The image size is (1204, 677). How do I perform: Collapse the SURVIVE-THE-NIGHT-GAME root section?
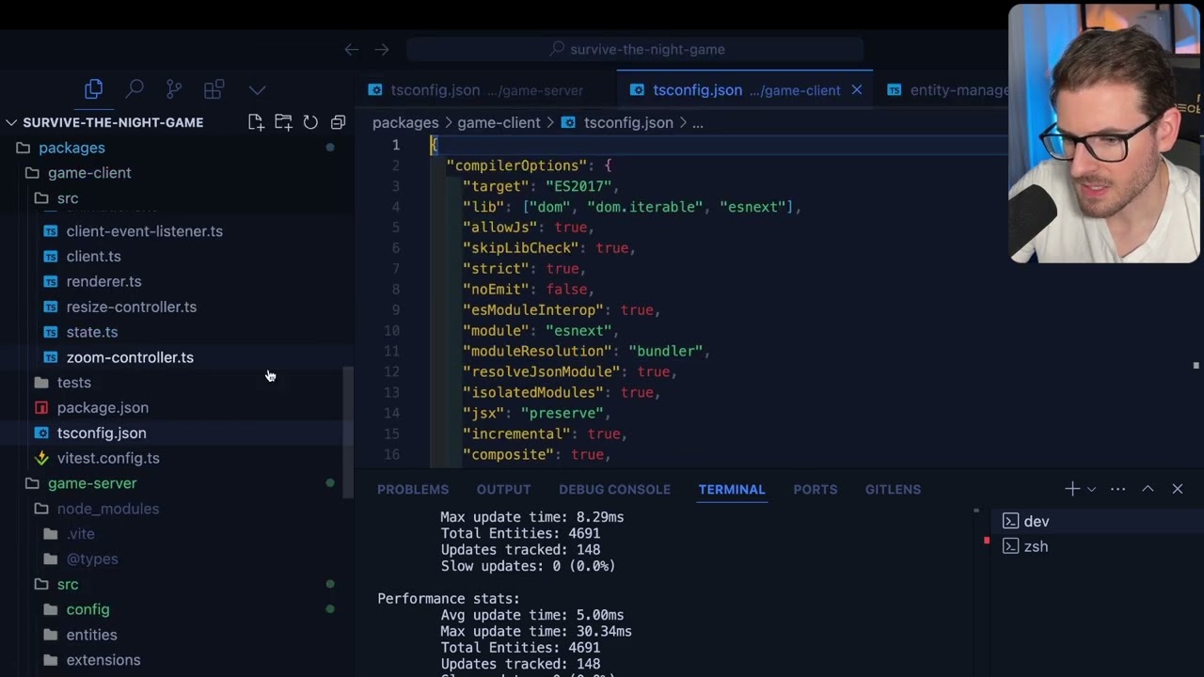click(x=113, y=122)
